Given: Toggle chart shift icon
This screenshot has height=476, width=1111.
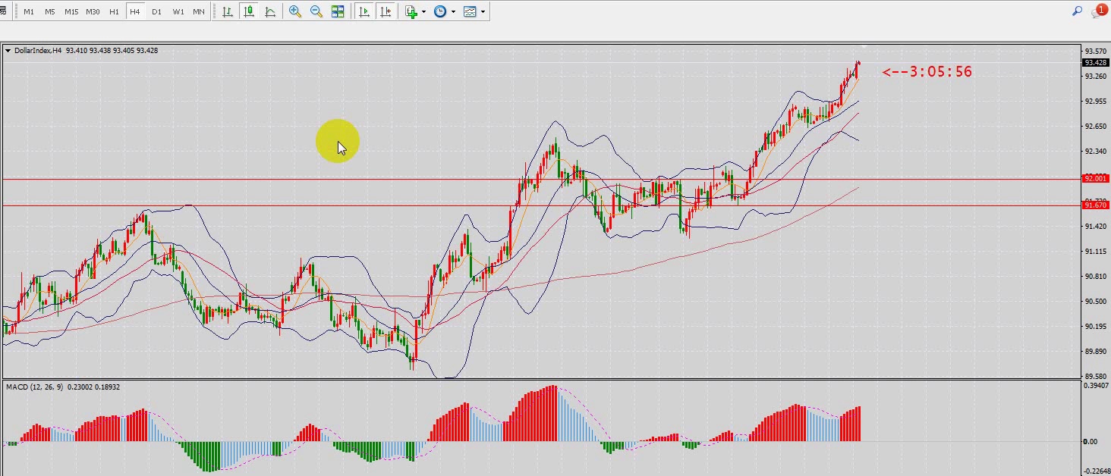Looking at the screenshot, I should point(386,11).
